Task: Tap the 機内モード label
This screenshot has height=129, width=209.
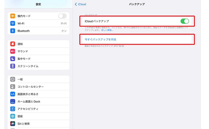Action: [x=24, y=16]
